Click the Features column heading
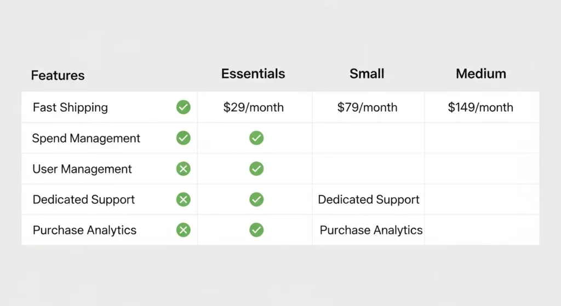The image size is (561, 306). tap(58, 76)
